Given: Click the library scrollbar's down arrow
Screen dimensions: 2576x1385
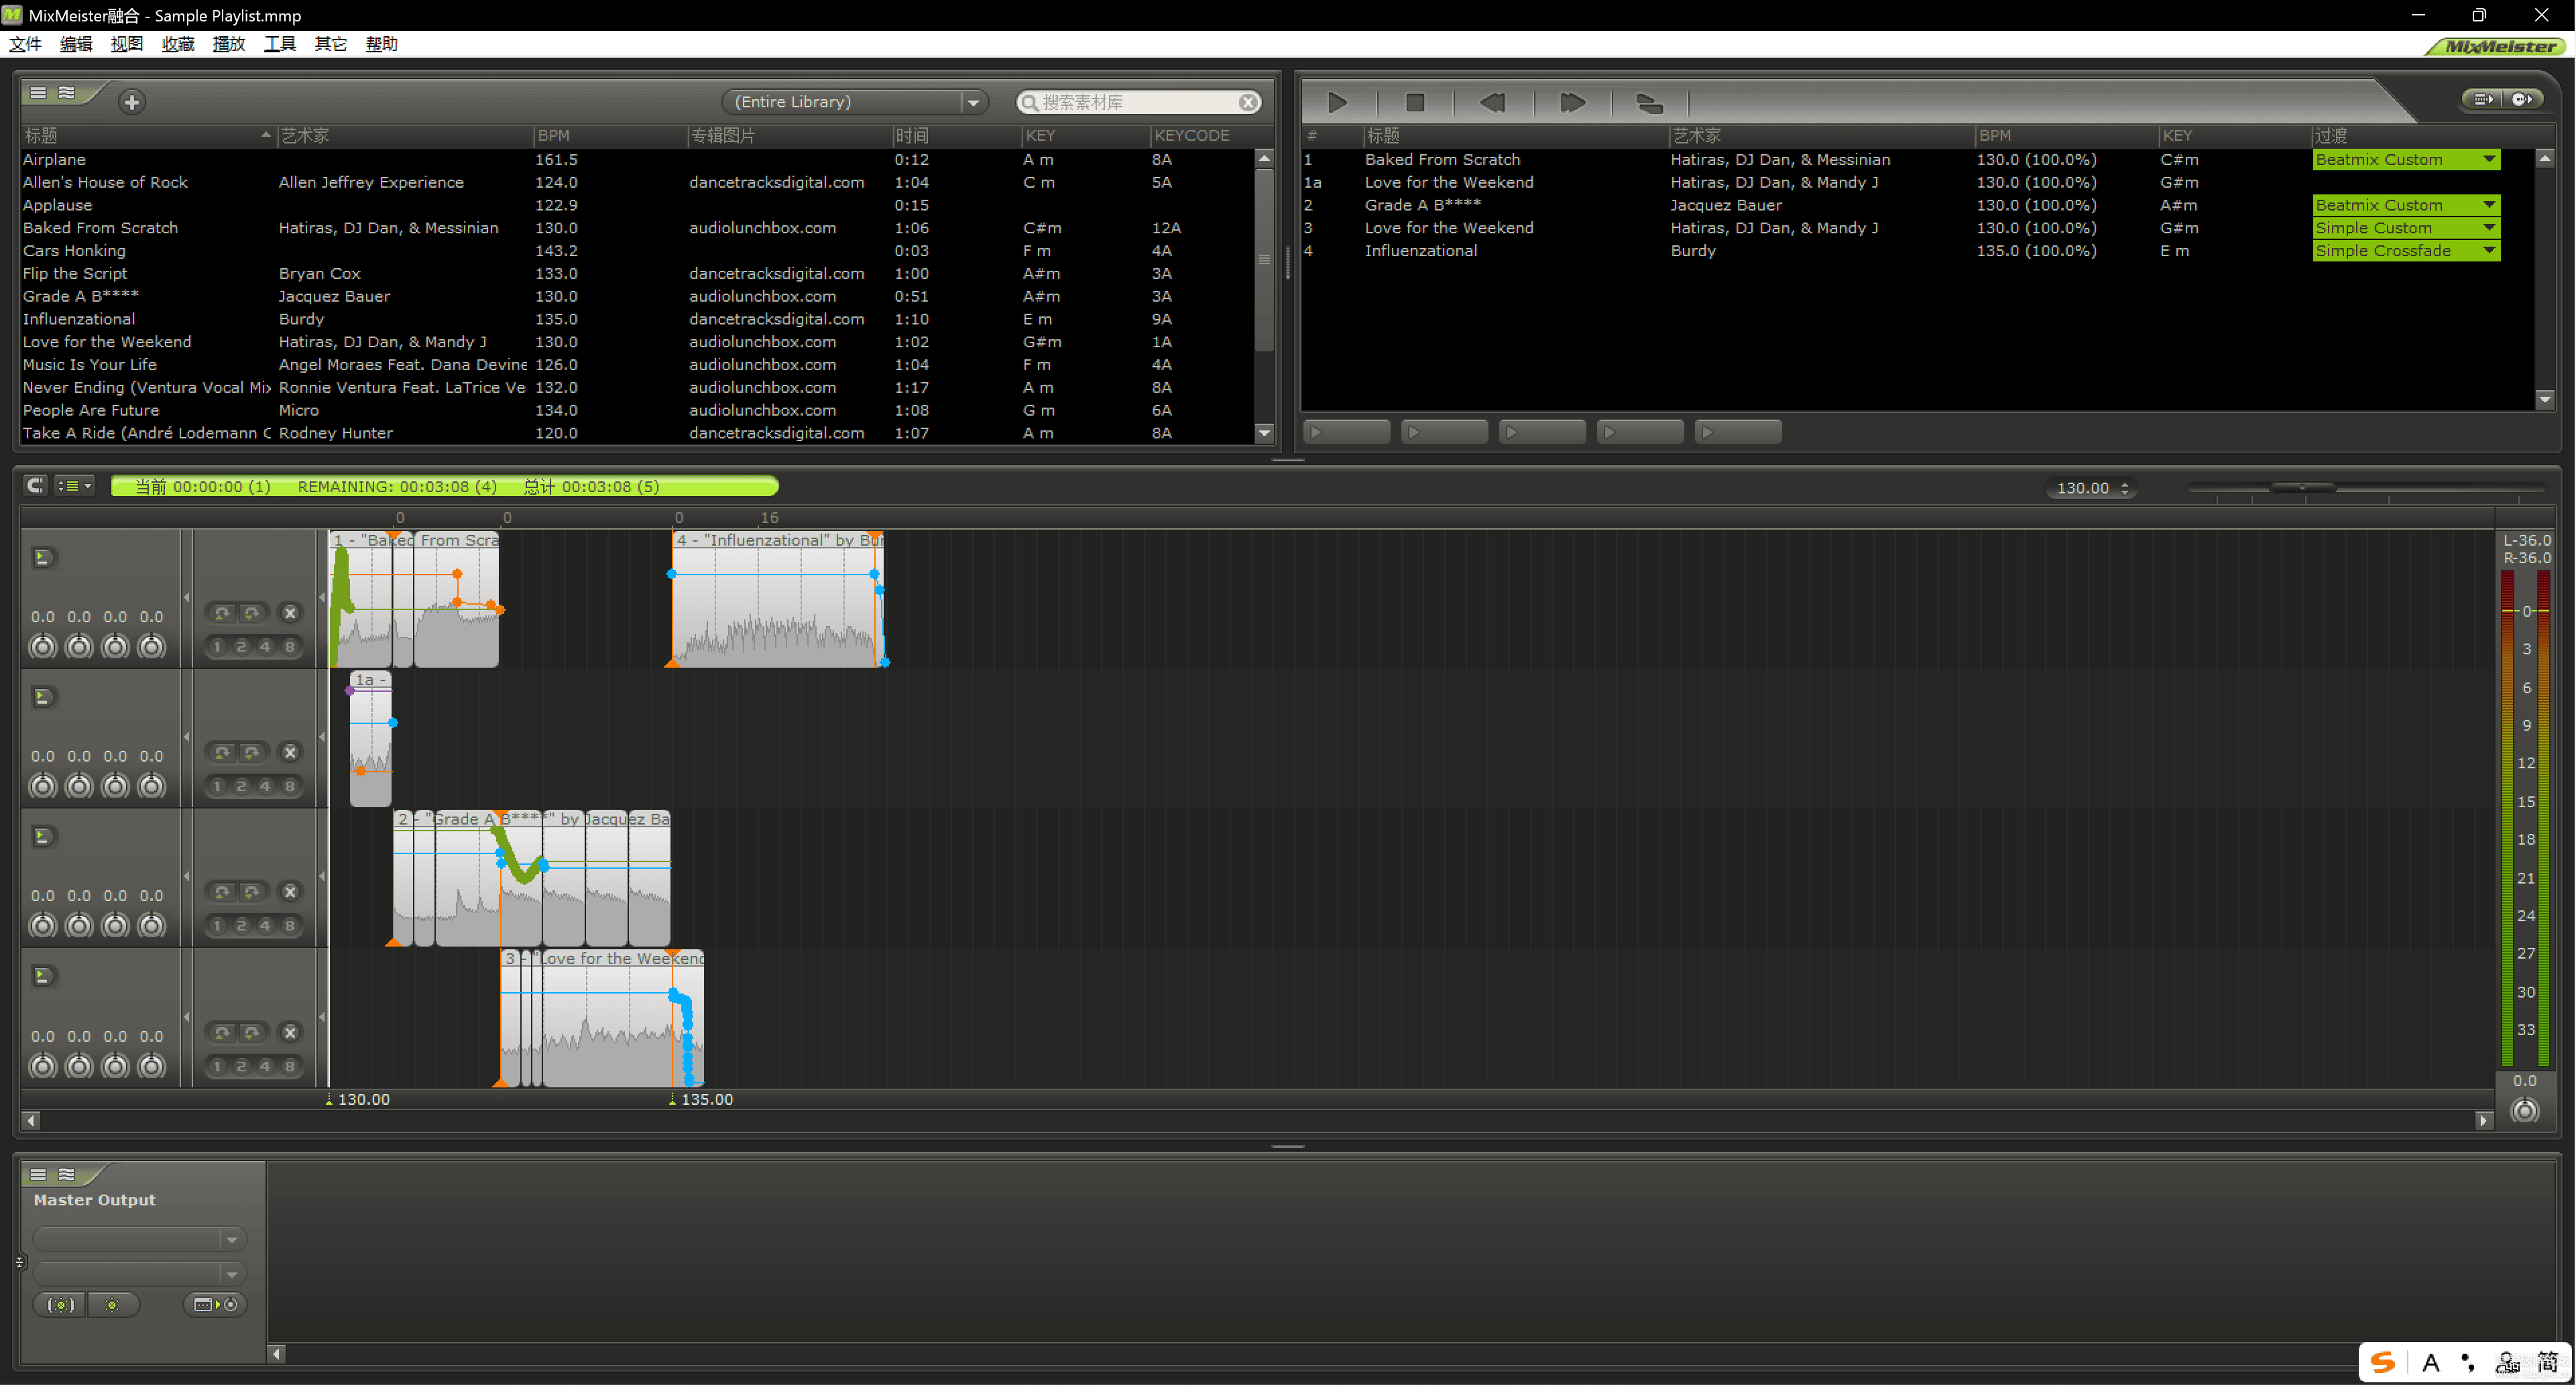Looking at the screenshot, I should (1264, 433).
